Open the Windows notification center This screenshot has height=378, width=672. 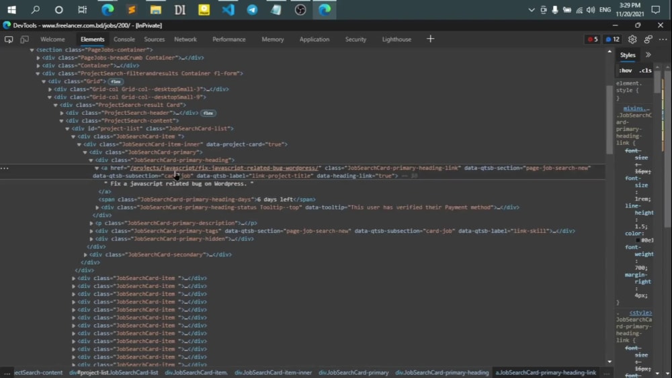click(x=656, y=9)
